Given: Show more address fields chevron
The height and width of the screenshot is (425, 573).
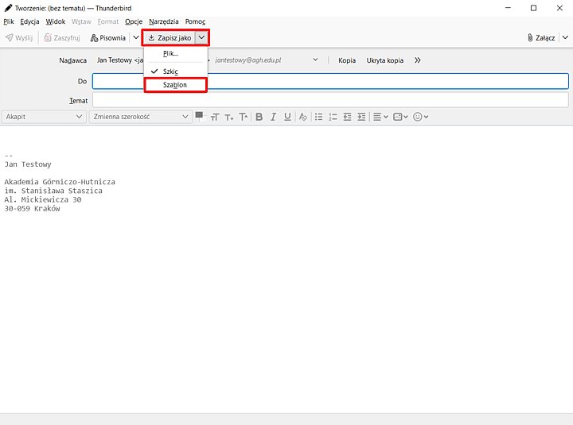Looking at the screenshot, I should (417, 60).
